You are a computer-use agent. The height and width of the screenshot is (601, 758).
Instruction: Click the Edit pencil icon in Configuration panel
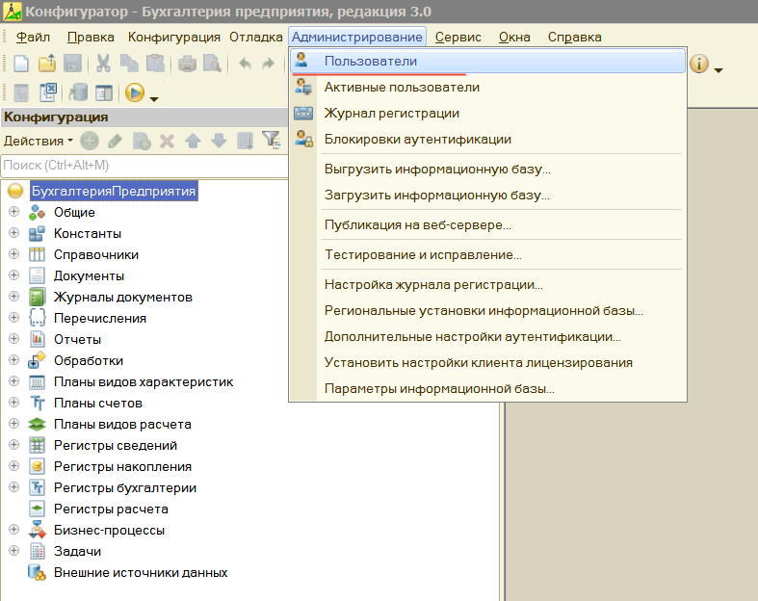pos(115,142)
